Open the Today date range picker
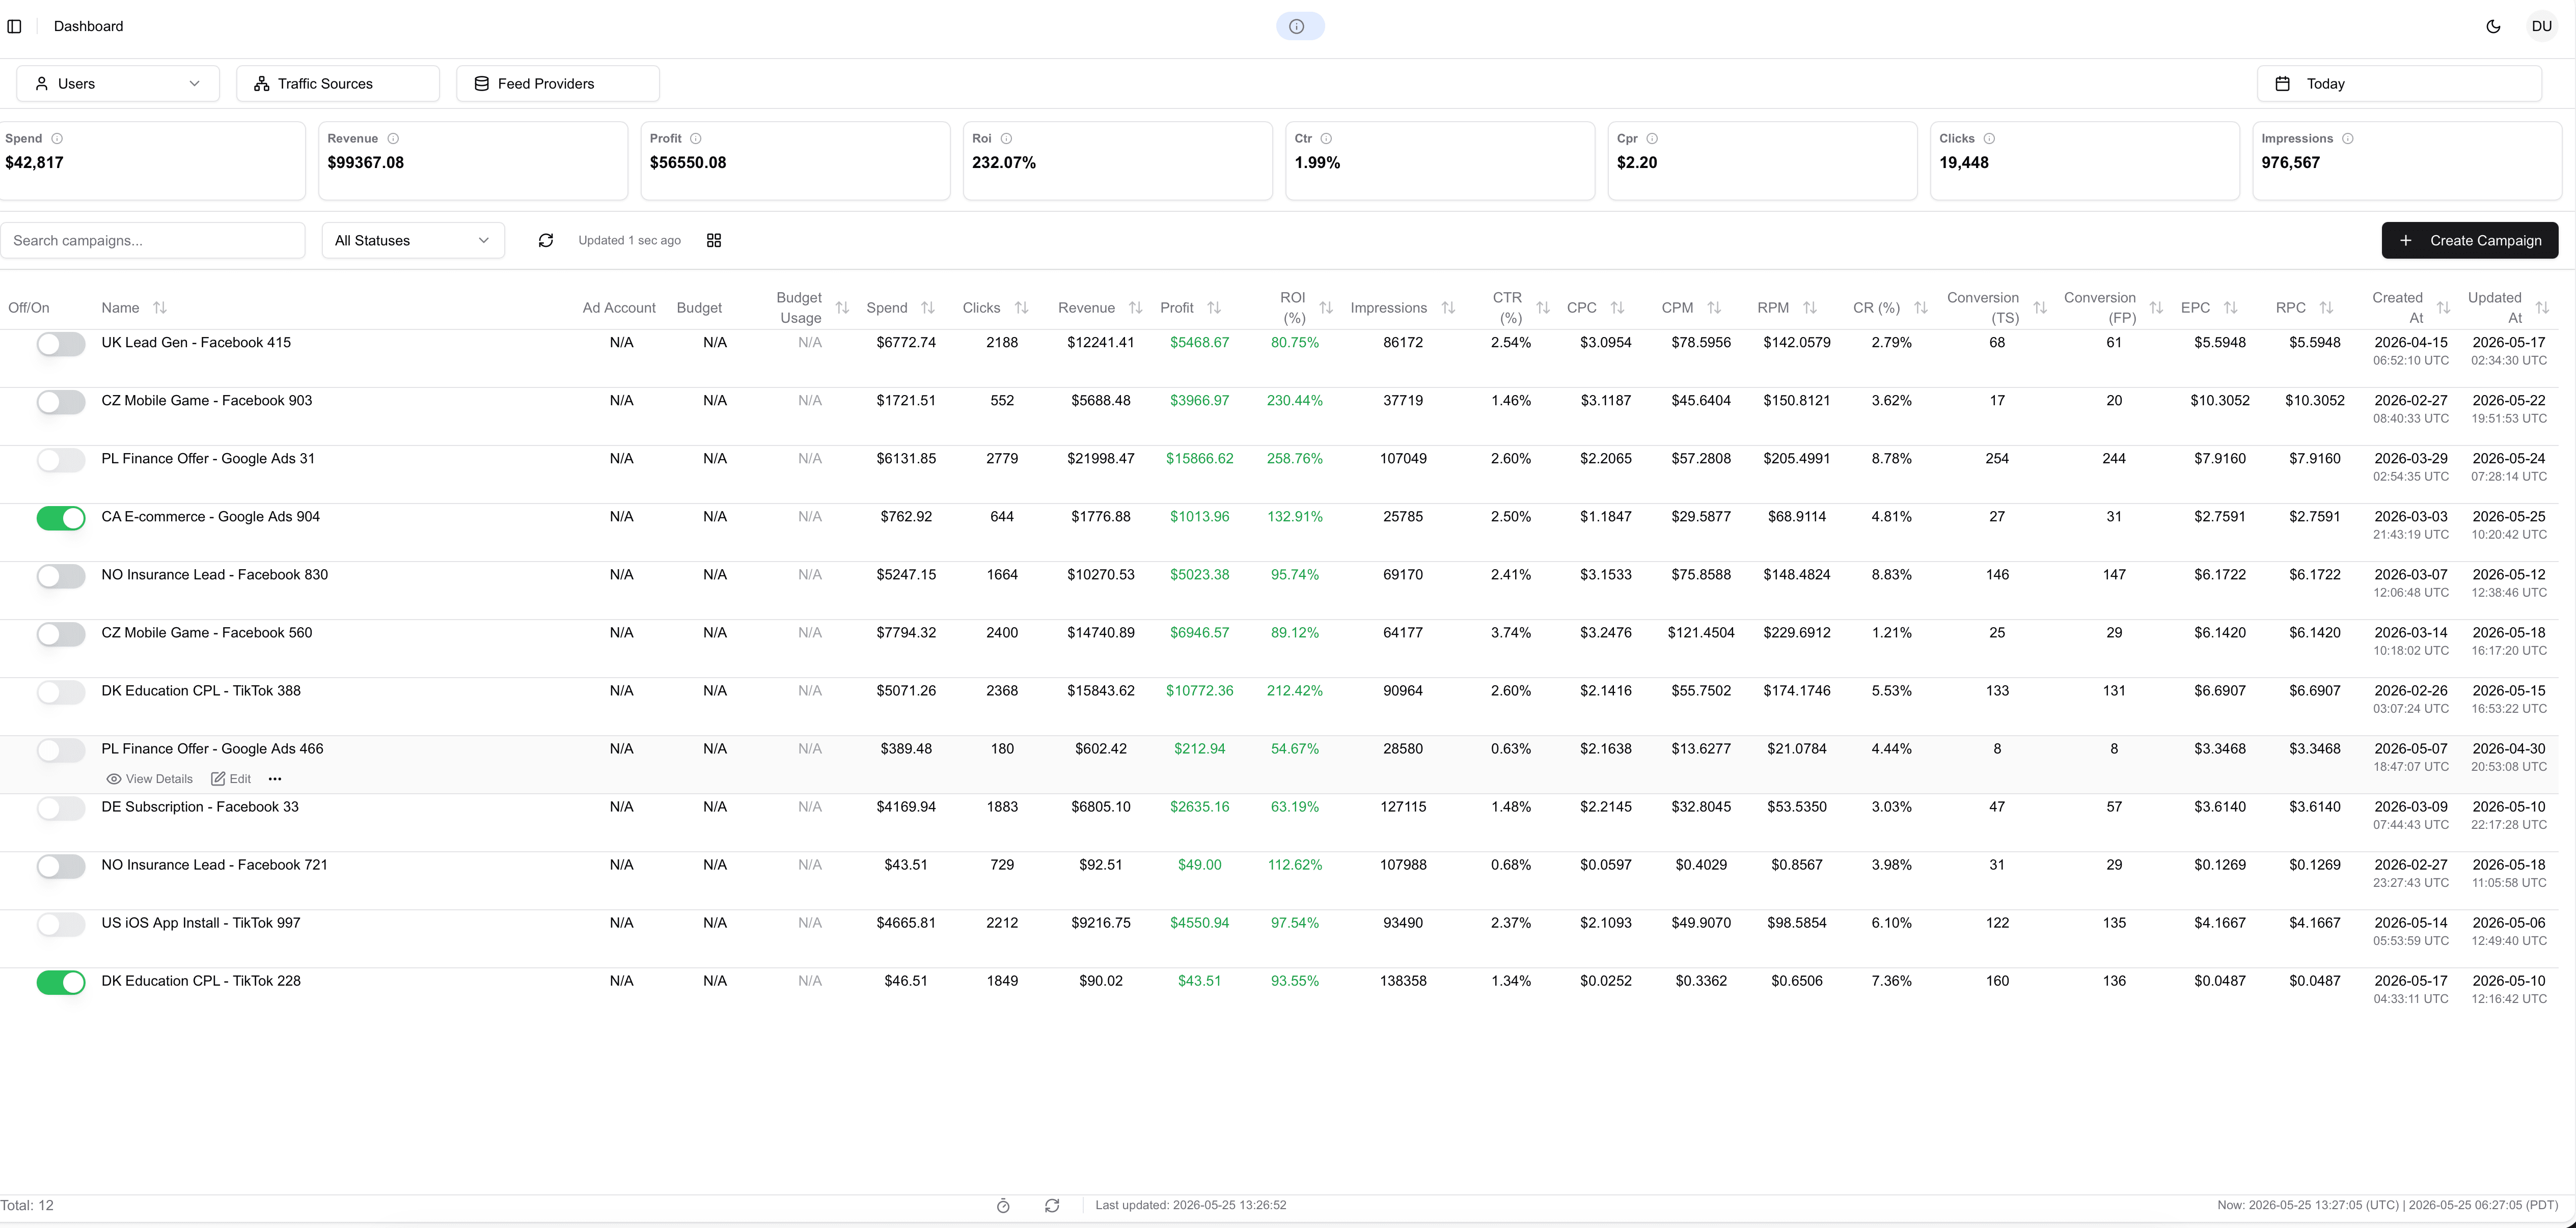 coord(2399,84)
